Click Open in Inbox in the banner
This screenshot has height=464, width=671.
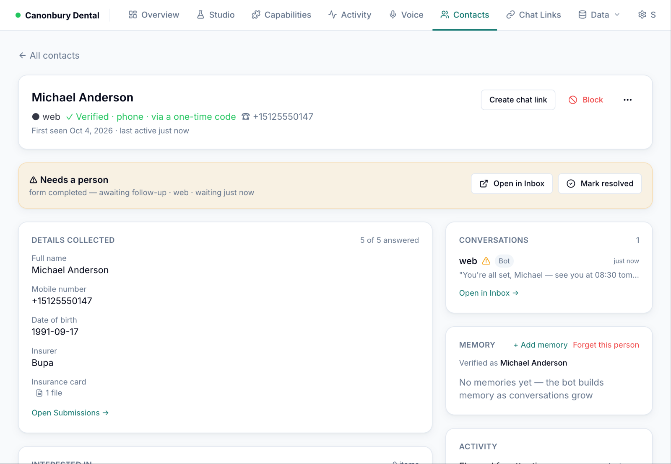point(512,183)
